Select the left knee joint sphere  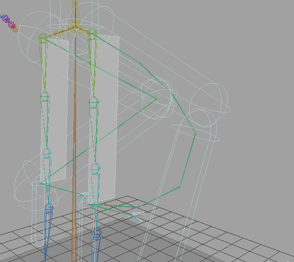click(45, 96)
